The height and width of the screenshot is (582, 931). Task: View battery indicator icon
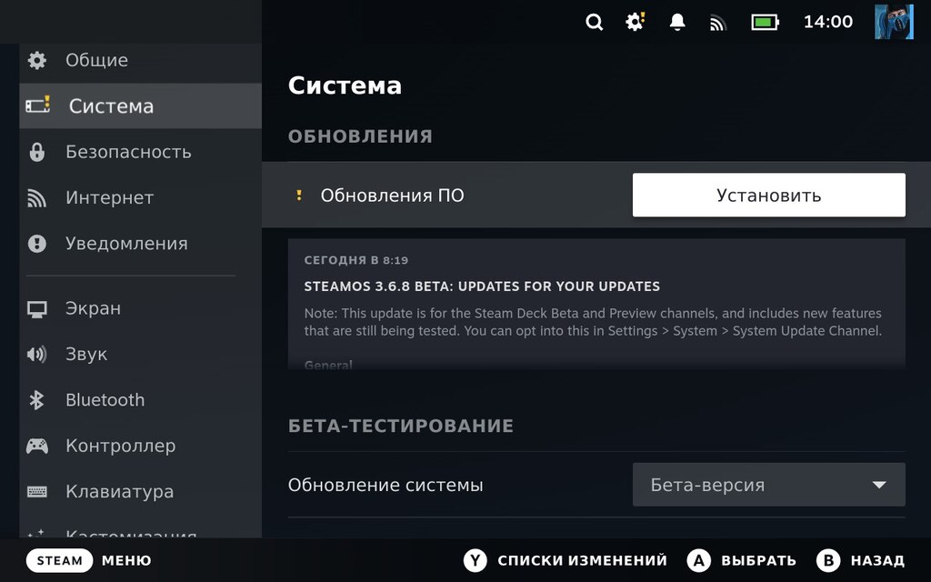[765, 23]
